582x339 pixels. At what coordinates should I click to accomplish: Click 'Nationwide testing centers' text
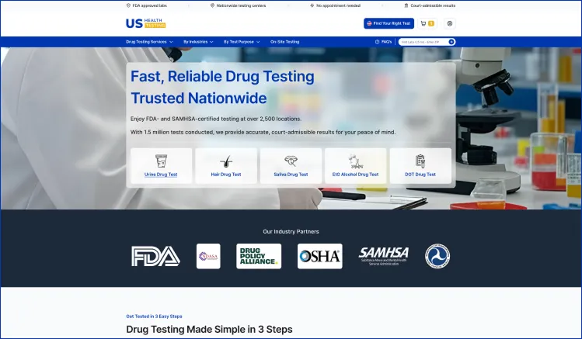point(241,5)
